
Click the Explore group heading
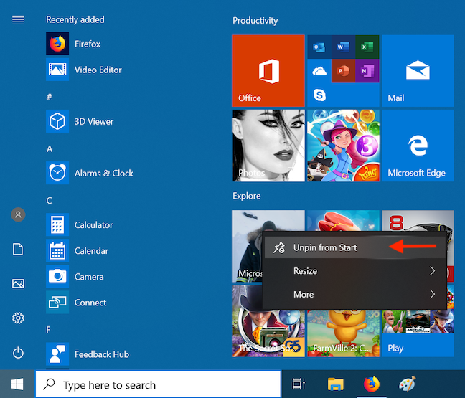click(x=246, y=196)
